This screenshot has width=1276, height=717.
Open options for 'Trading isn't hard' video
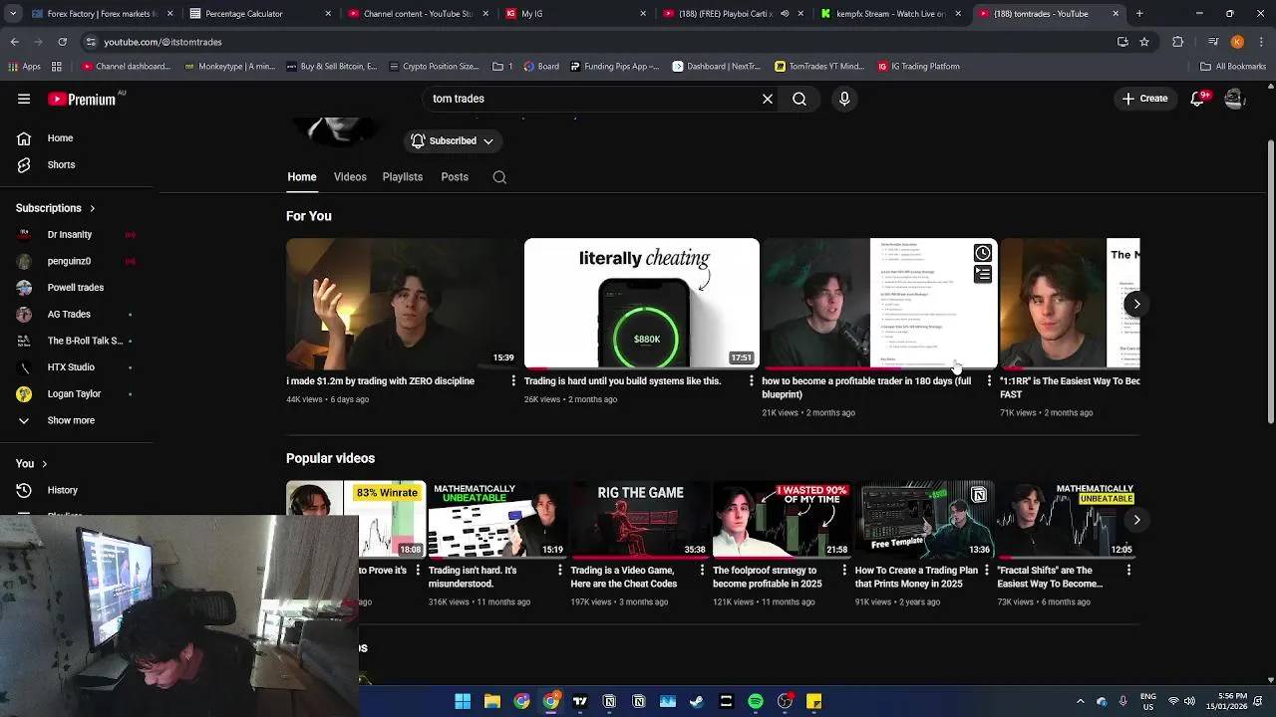[559, 571]
